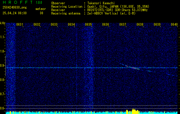Click the 'Receiving antenna' label
The height and width of the screenshot is (114, 180).
[66, 13]
